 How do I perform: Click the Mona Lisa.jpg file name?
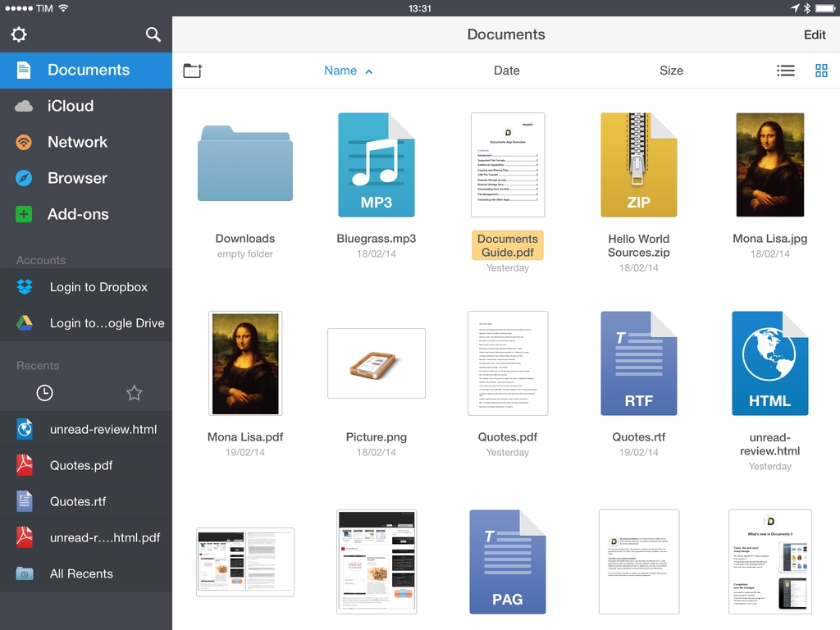click(x=769, y=239)
